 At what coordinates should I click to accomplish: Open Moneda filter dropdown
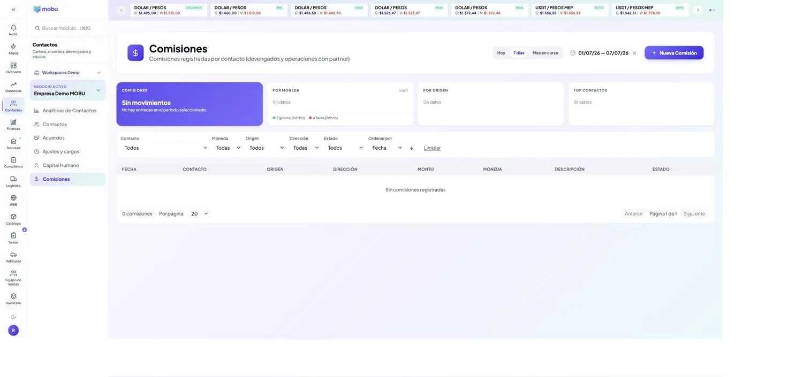pos(228,148)
